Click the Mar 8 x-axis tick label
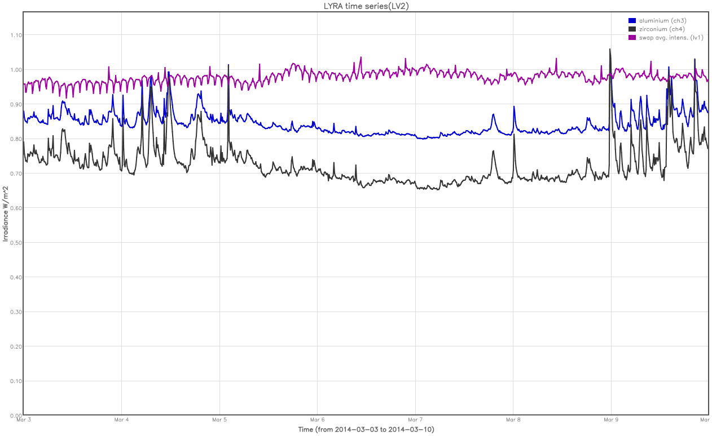Viewport: 712px width, 436px height. coord(513,420)
